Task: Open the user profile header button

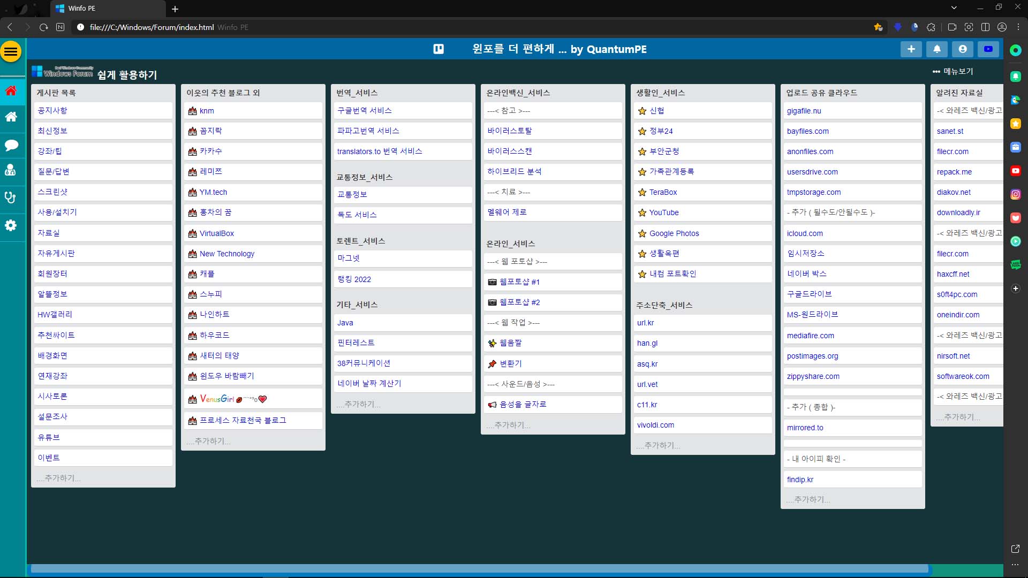Action: [x=963, y=49]
